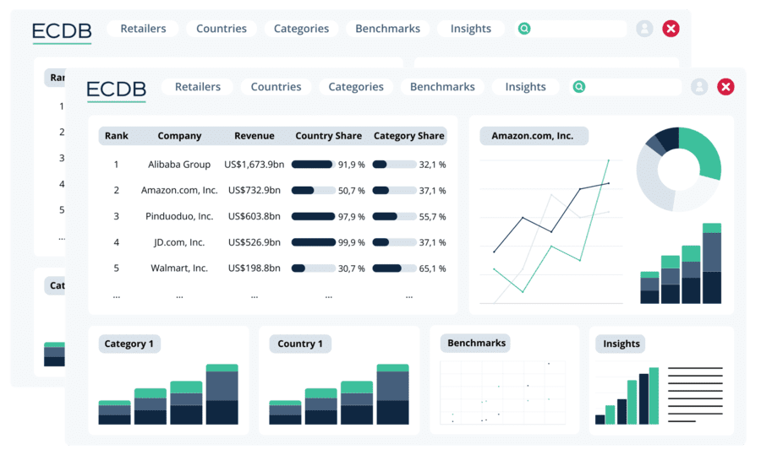This screenshot has height=455, width=761.
Task: Click Amazon.com, Inc. chart panel title
Action: (x=534, y=136)
